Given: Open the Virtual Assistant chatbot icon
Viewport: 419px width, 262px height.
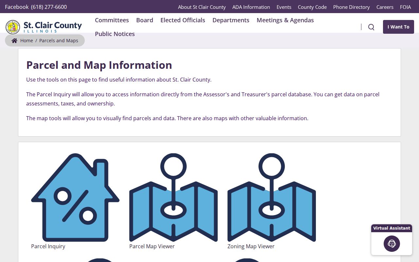Looking at the screenshot, I should tap(392, 244).
